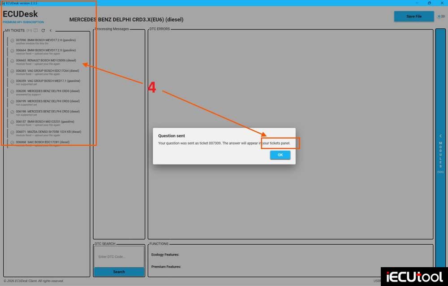Refresh the My Tickets list
Screen dimensions: 448x286
[x=43, y=30]
